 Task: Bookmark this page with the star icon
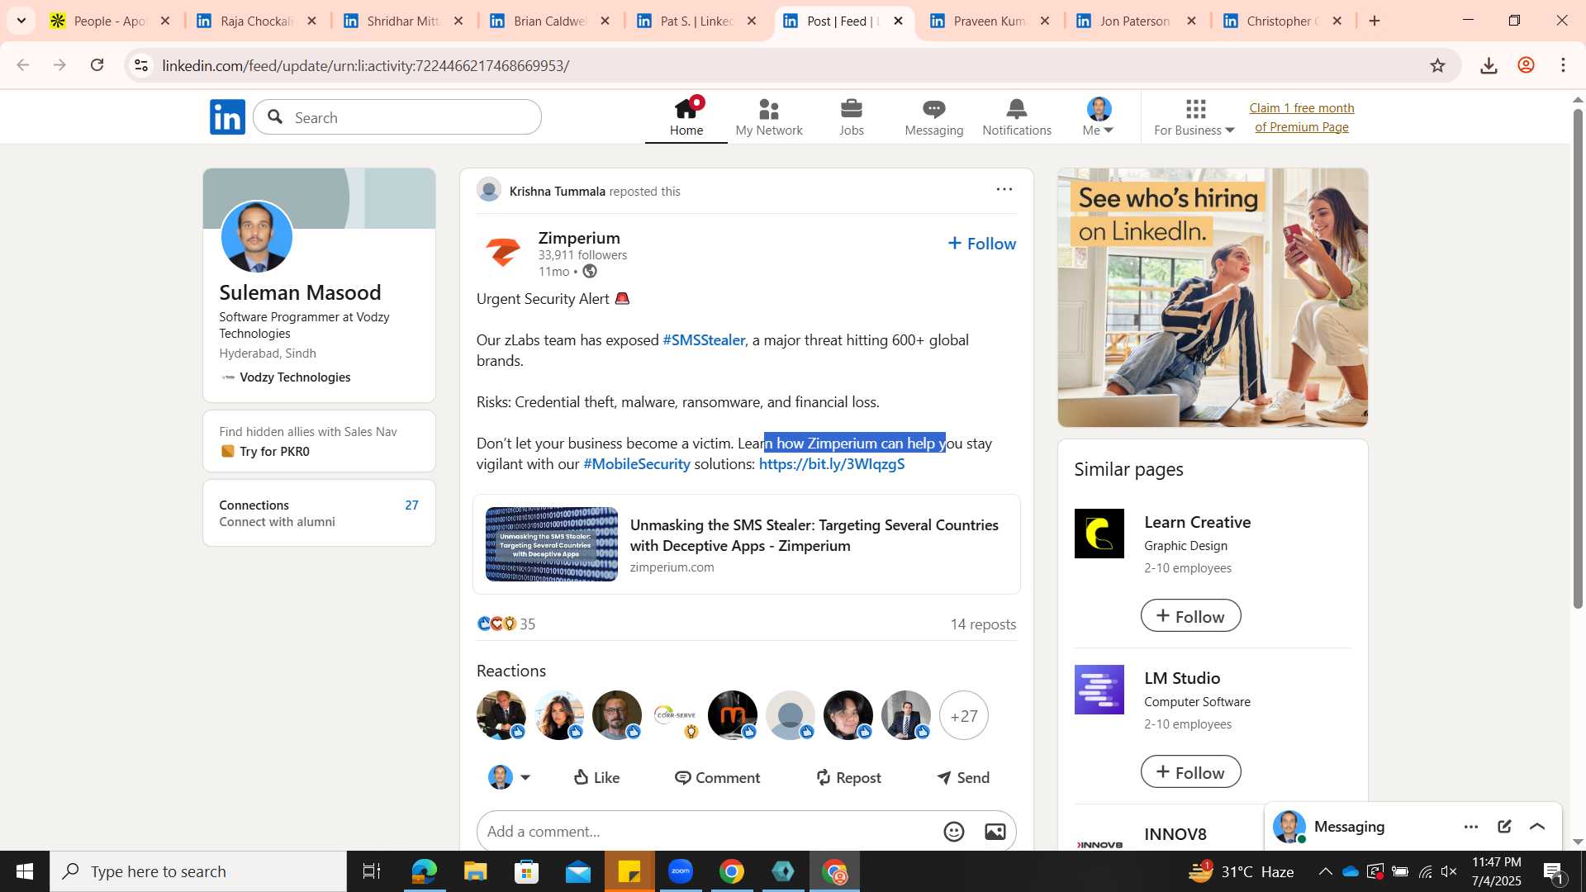1437,65
